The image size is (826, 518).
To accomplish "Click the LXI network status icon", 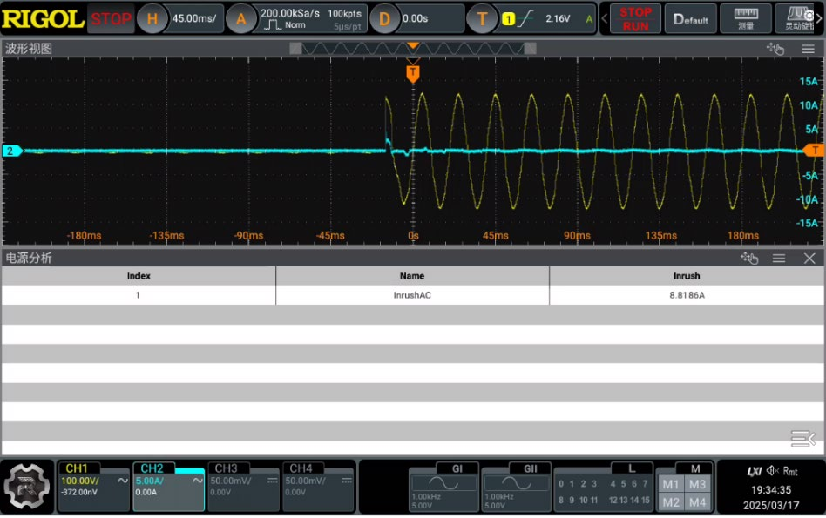I will coord(754,471).
